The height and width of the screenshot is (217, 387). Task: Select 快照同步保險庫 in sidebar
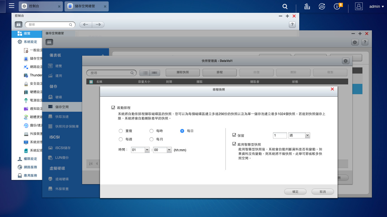(x=62, y=126)
